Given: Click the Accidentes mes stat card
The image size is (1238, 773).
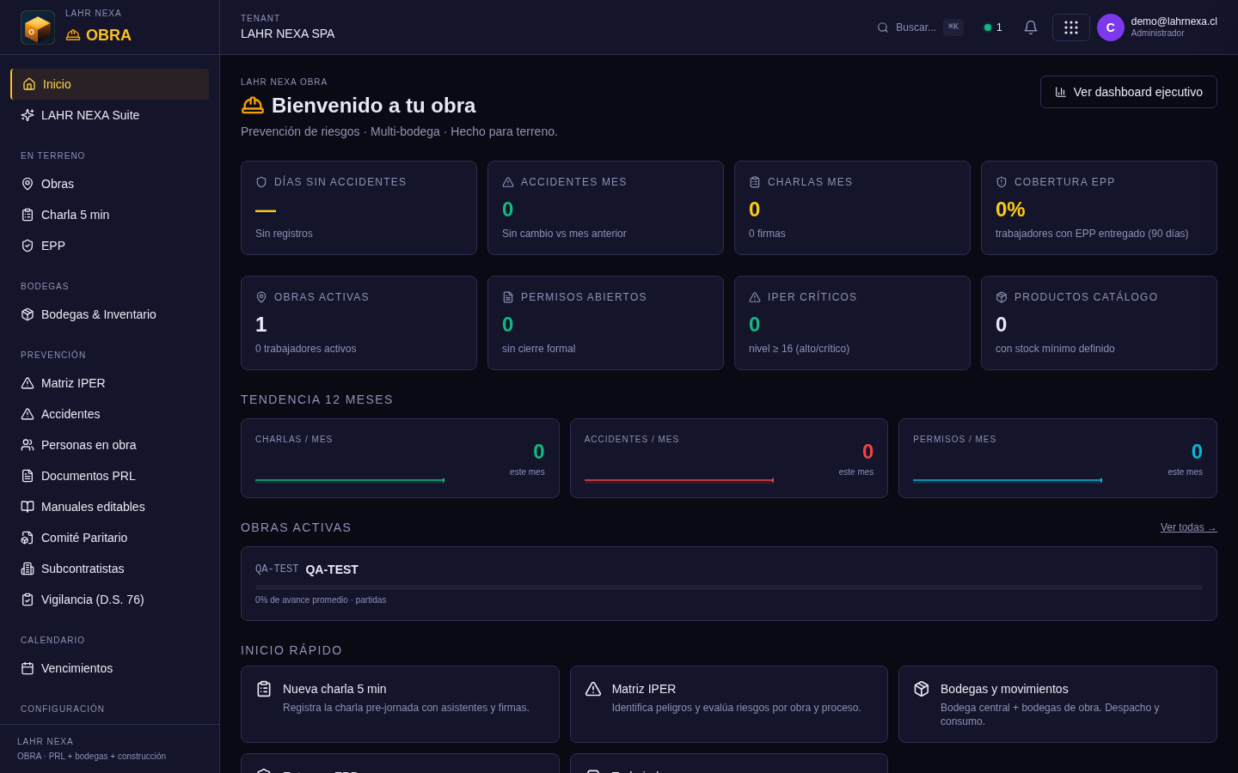Looking at the screenshot, I should [x=605, y=208].
